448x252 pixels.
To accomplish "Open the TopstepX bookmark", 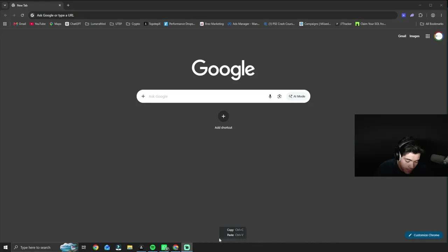I will pyautogui.click(x=152, y=24).
